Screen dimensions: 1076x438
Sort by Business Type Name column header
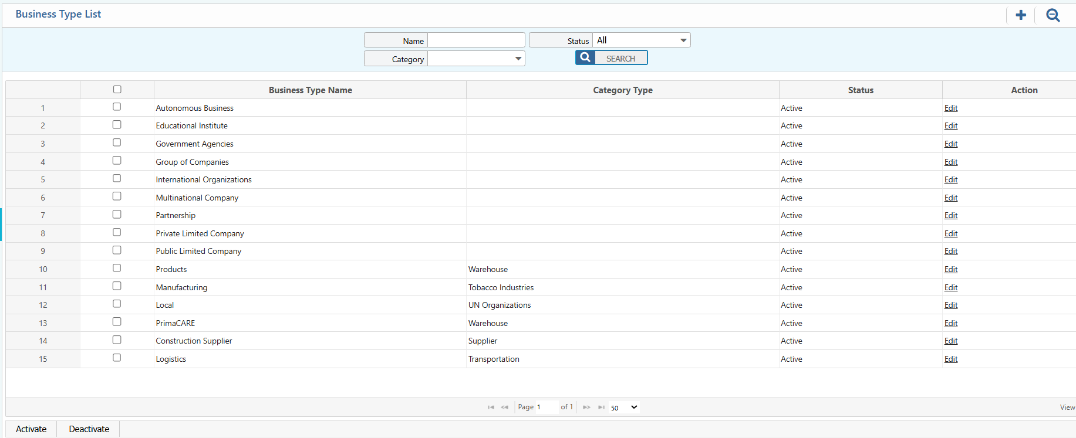coord(310,90)
